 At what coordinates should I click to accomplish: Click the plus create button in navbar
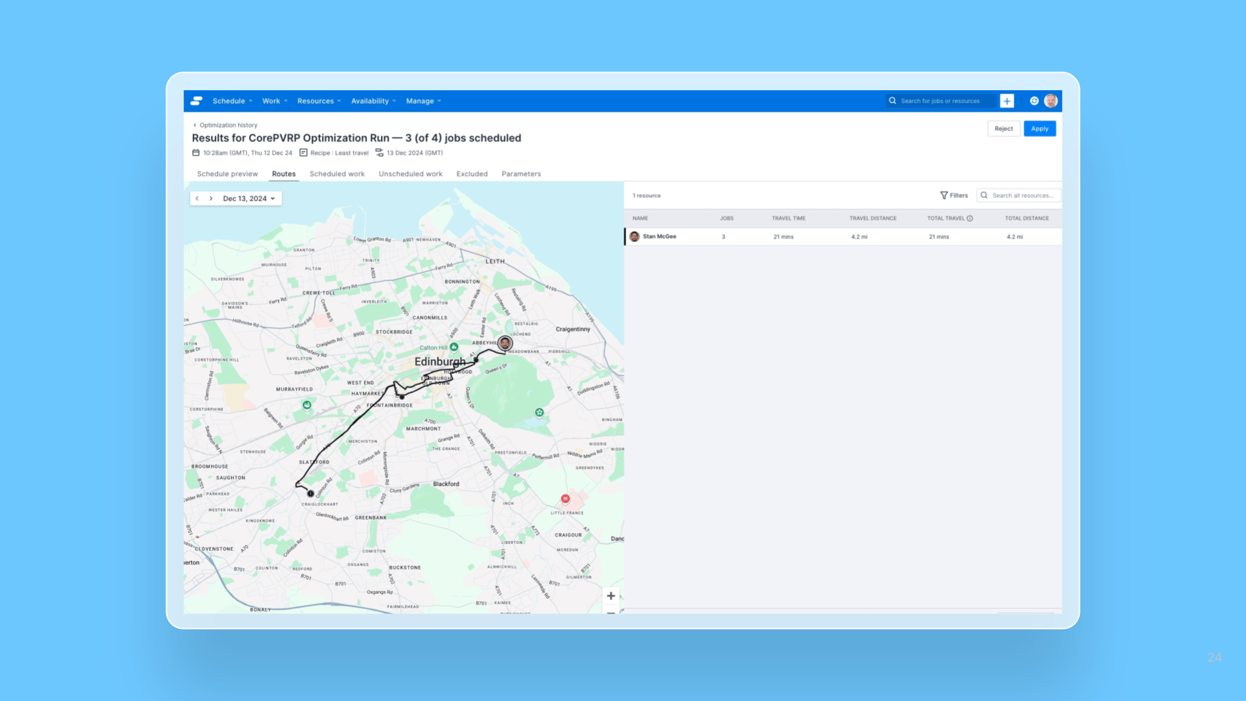(x=1007, y=101)
